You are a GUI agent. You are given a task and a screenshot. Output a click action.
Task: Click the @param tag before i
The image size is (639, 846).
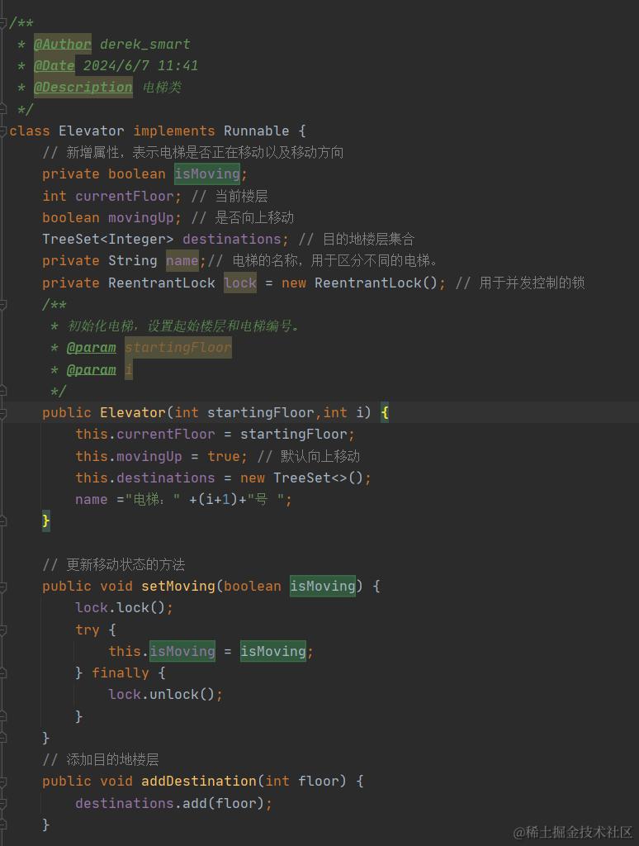pyautogui.click(x=91, y=370)
